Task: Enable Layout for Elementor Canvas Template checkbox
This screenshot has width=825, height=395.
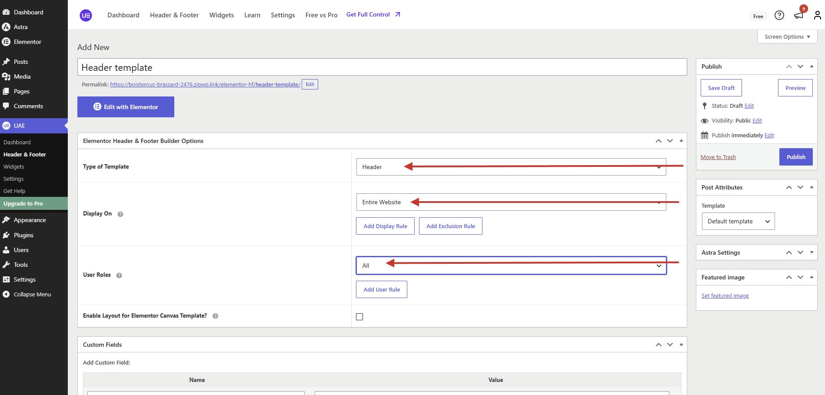Action: tap(359, 317)
